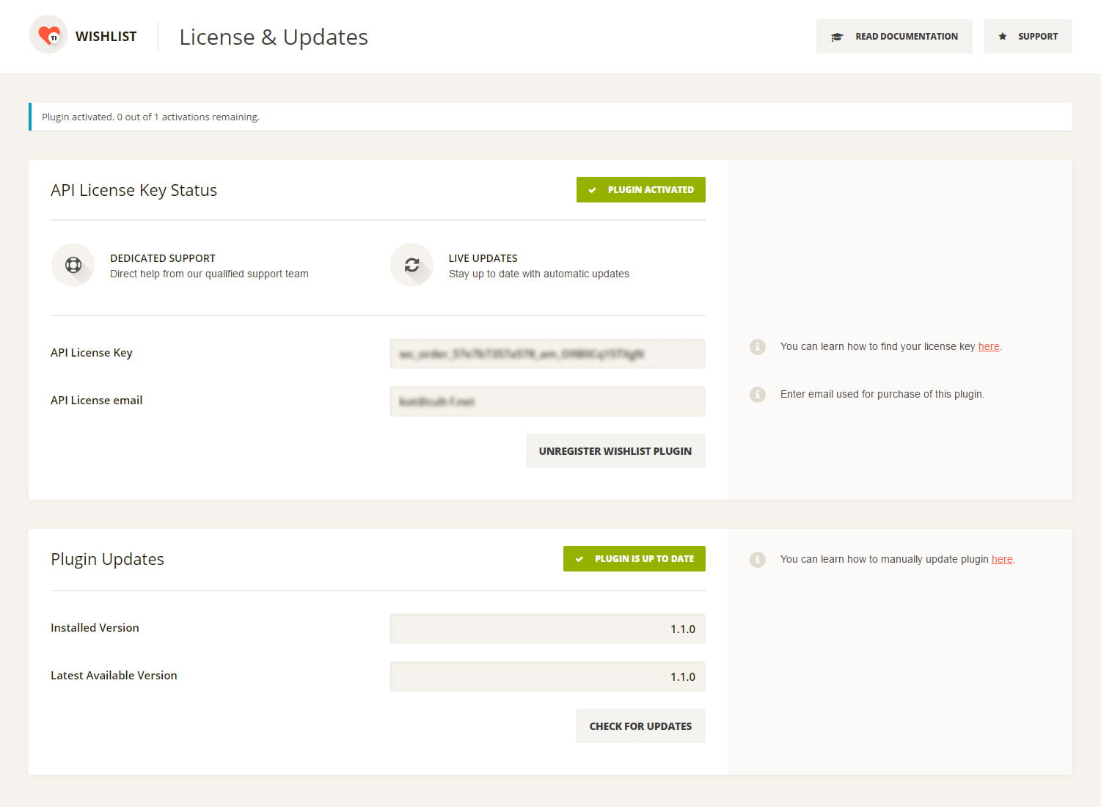Click the 'Plugin Updates' heading
The height and width of the screenshot is (807, 1101).
coord(107,559)
